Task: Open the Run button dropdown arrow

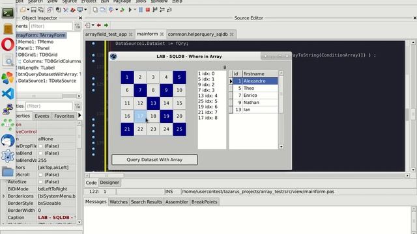Action: pos(135,10)
